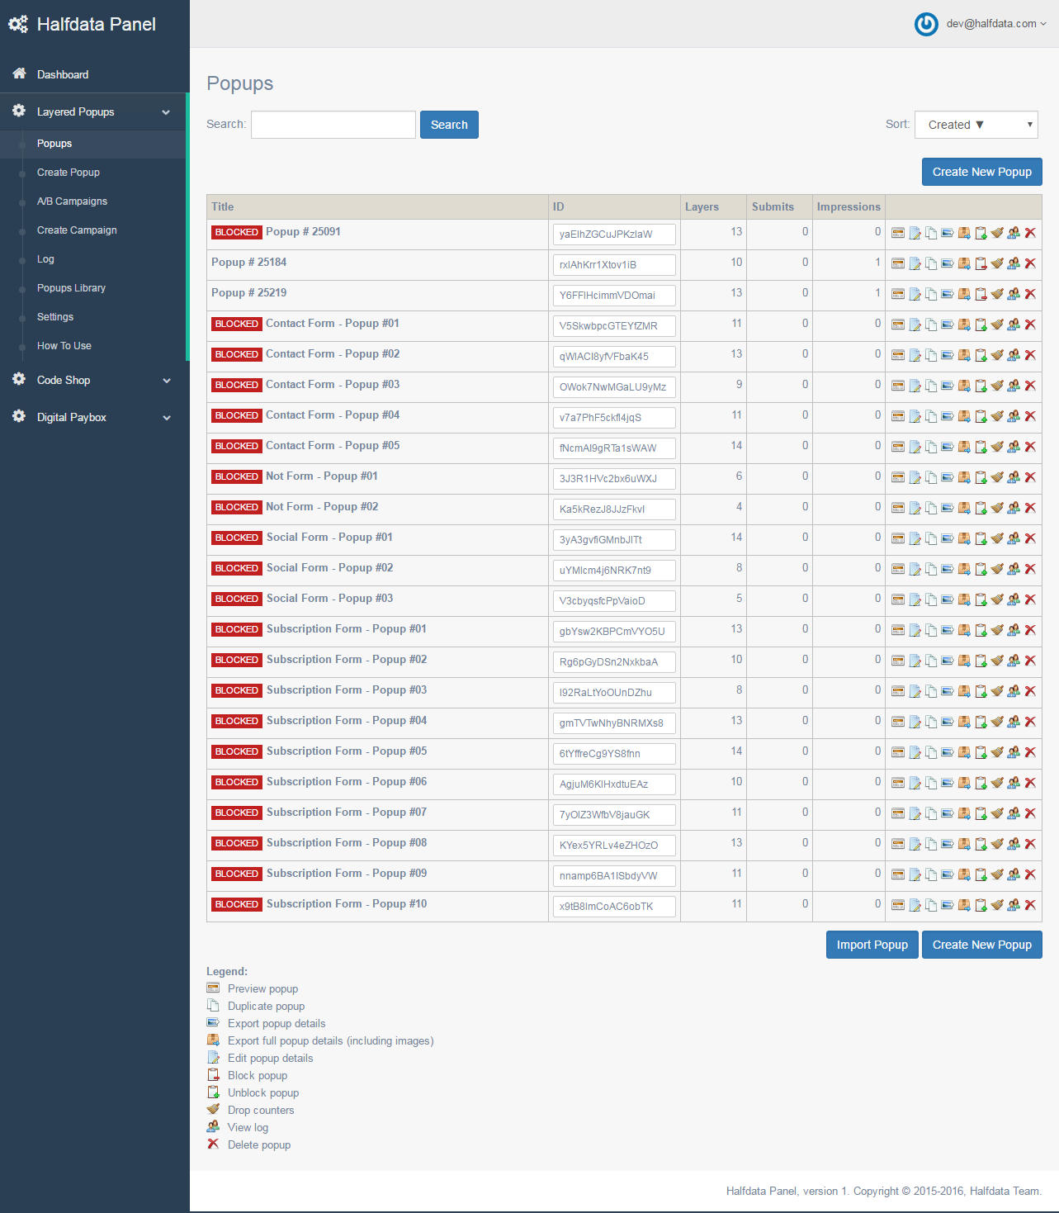View log of Not Form - Popup #01

pyautogui.click(x=1014, y=477)
